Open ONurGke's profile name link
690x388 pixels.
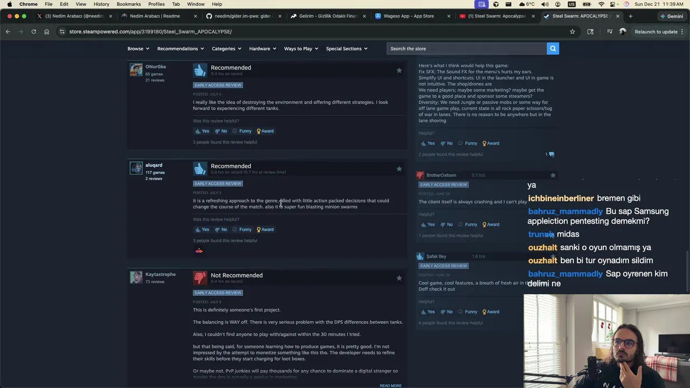[156, 67]
